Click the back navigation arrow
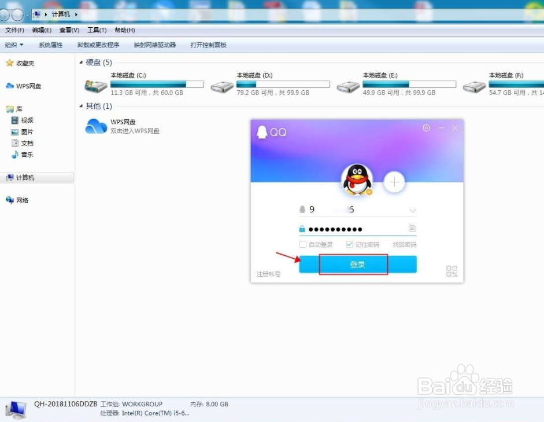Image resolution: width=544 pixels, height=422 pixels. point(4,14)
